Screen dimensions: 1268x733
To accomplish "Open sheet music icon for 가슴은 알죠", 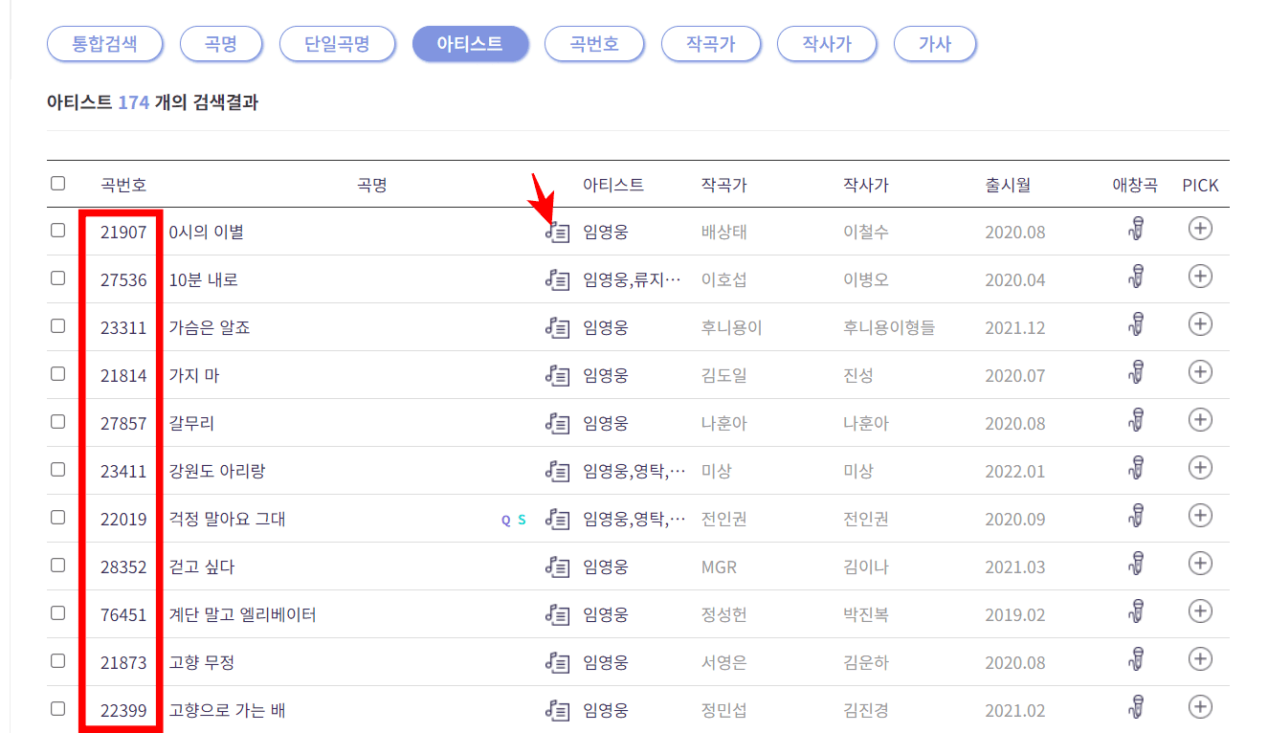I will [558, 327].
